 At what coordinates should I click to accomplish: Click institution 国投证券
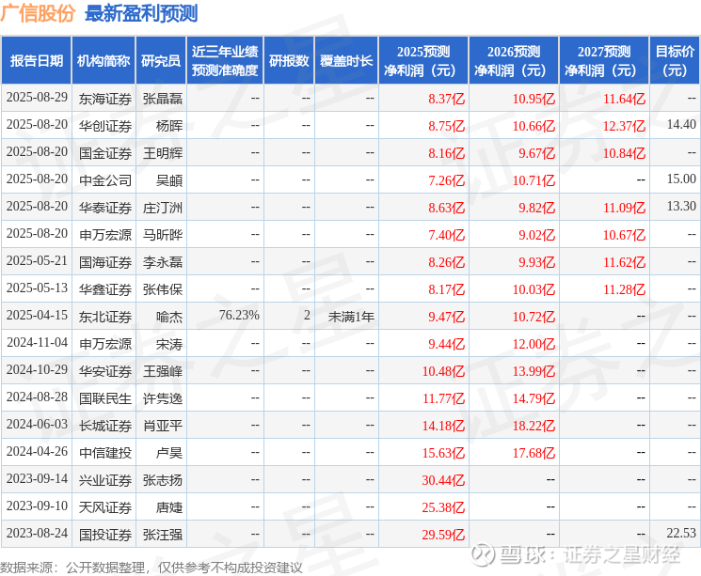(x=105, y=535)
